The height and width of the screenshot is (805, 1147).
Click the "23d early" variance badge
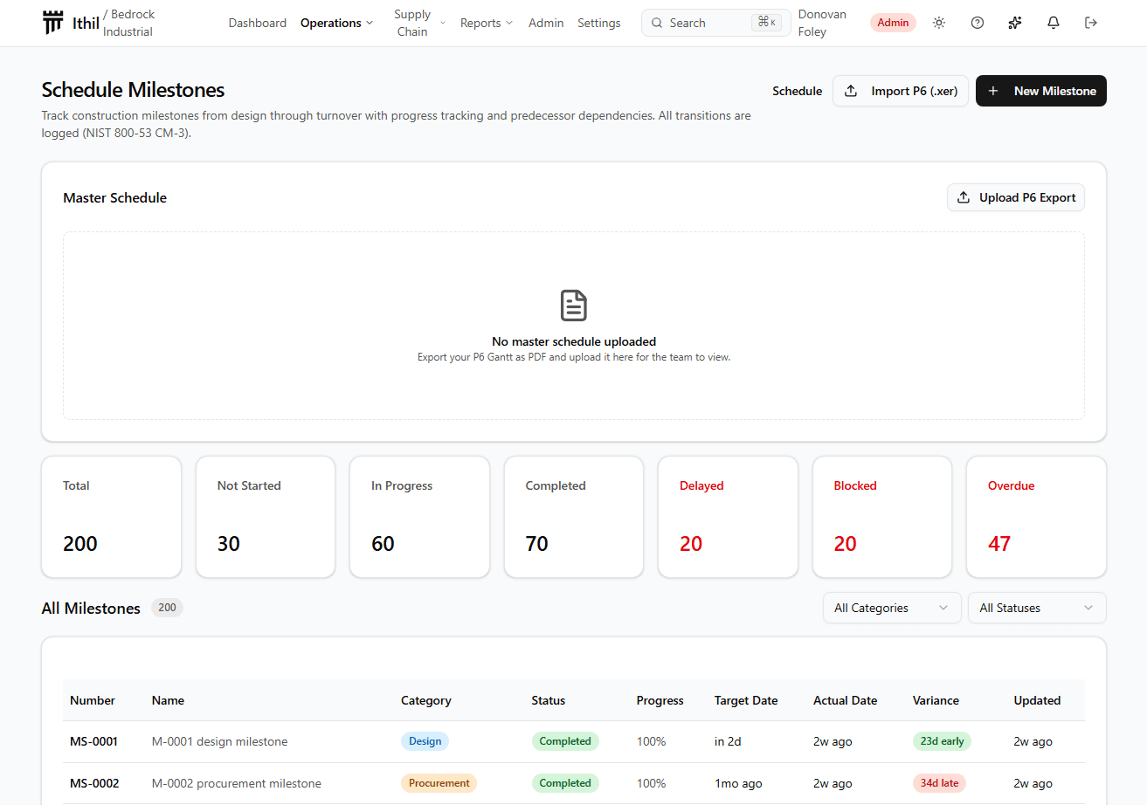(942, 741)
